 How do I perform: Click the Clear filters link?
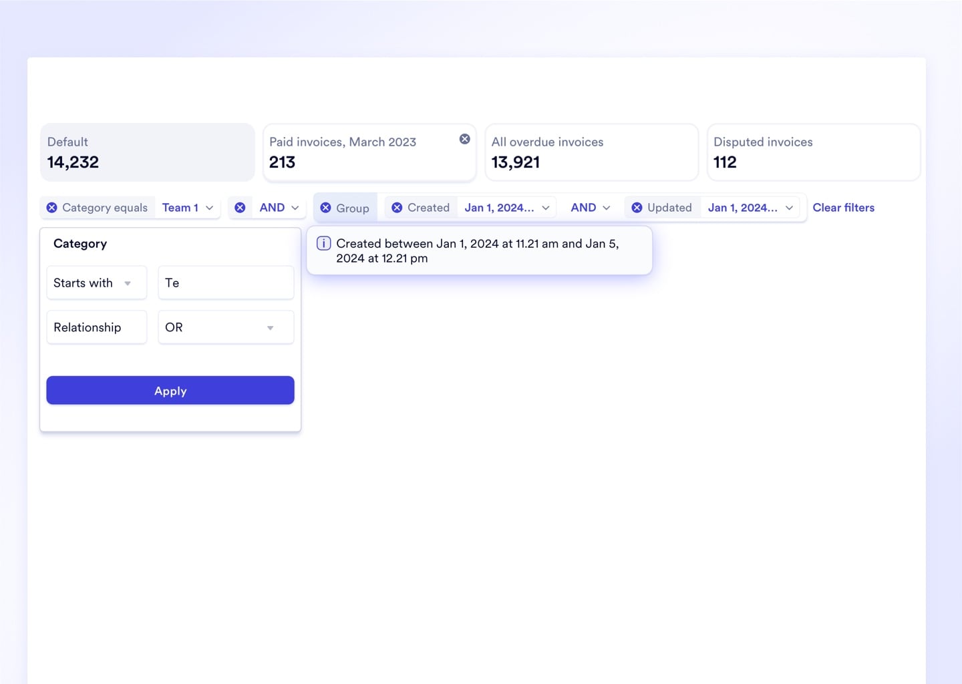pos(843,208)
